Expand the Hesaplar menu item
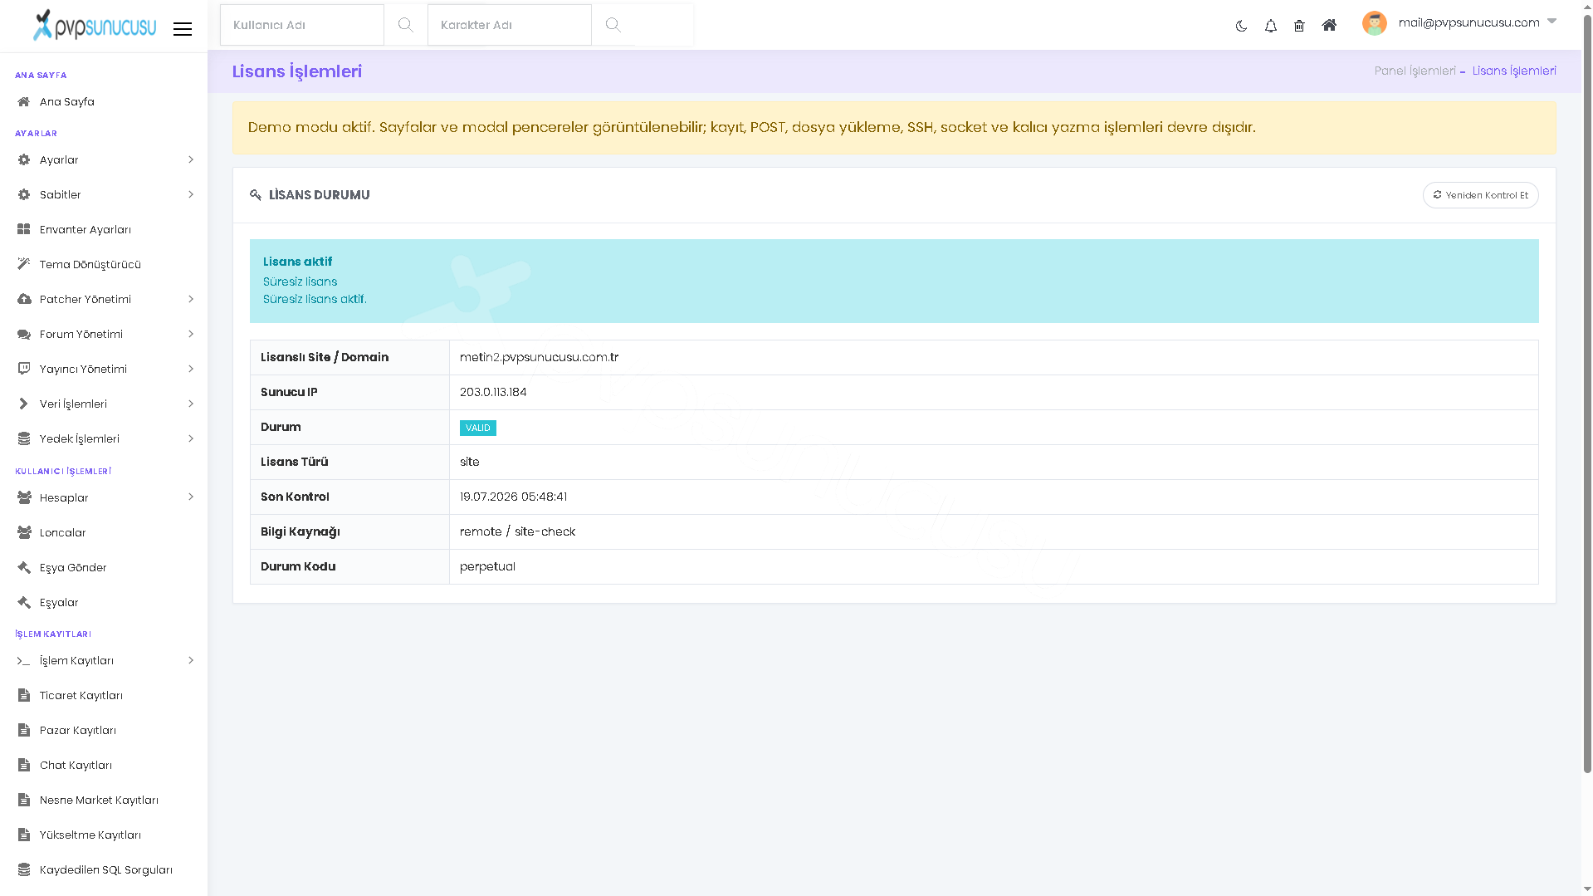Image resolution: width=1593 pixels, height=896 pixels. point(104,497)
